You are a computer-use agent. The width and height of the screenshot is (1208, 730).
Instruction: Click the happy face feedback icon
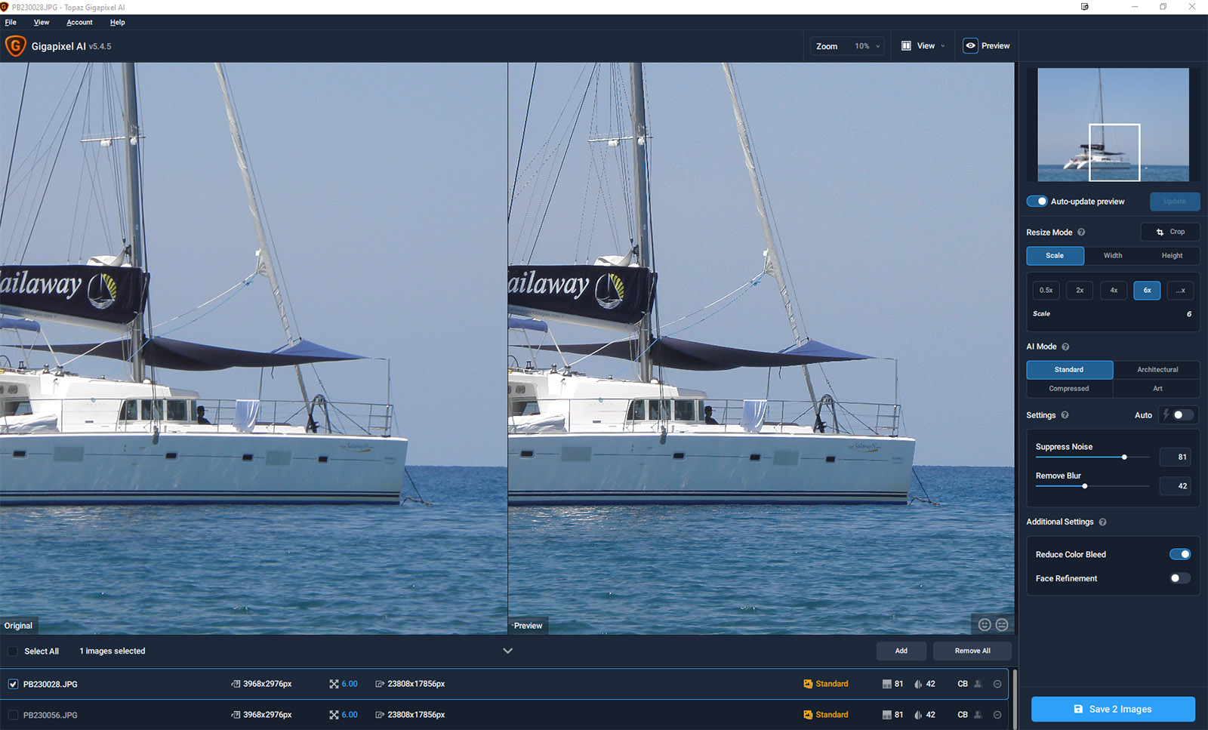[985, 624]
